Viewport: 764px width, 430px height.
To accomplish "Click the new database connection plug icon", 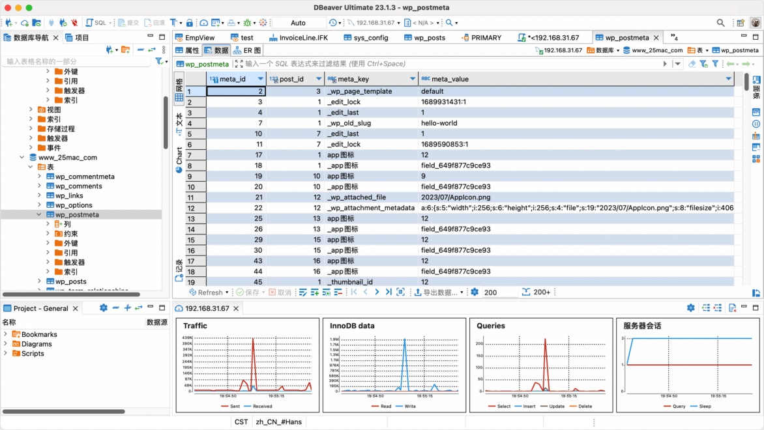I will [x=8, y=23].
